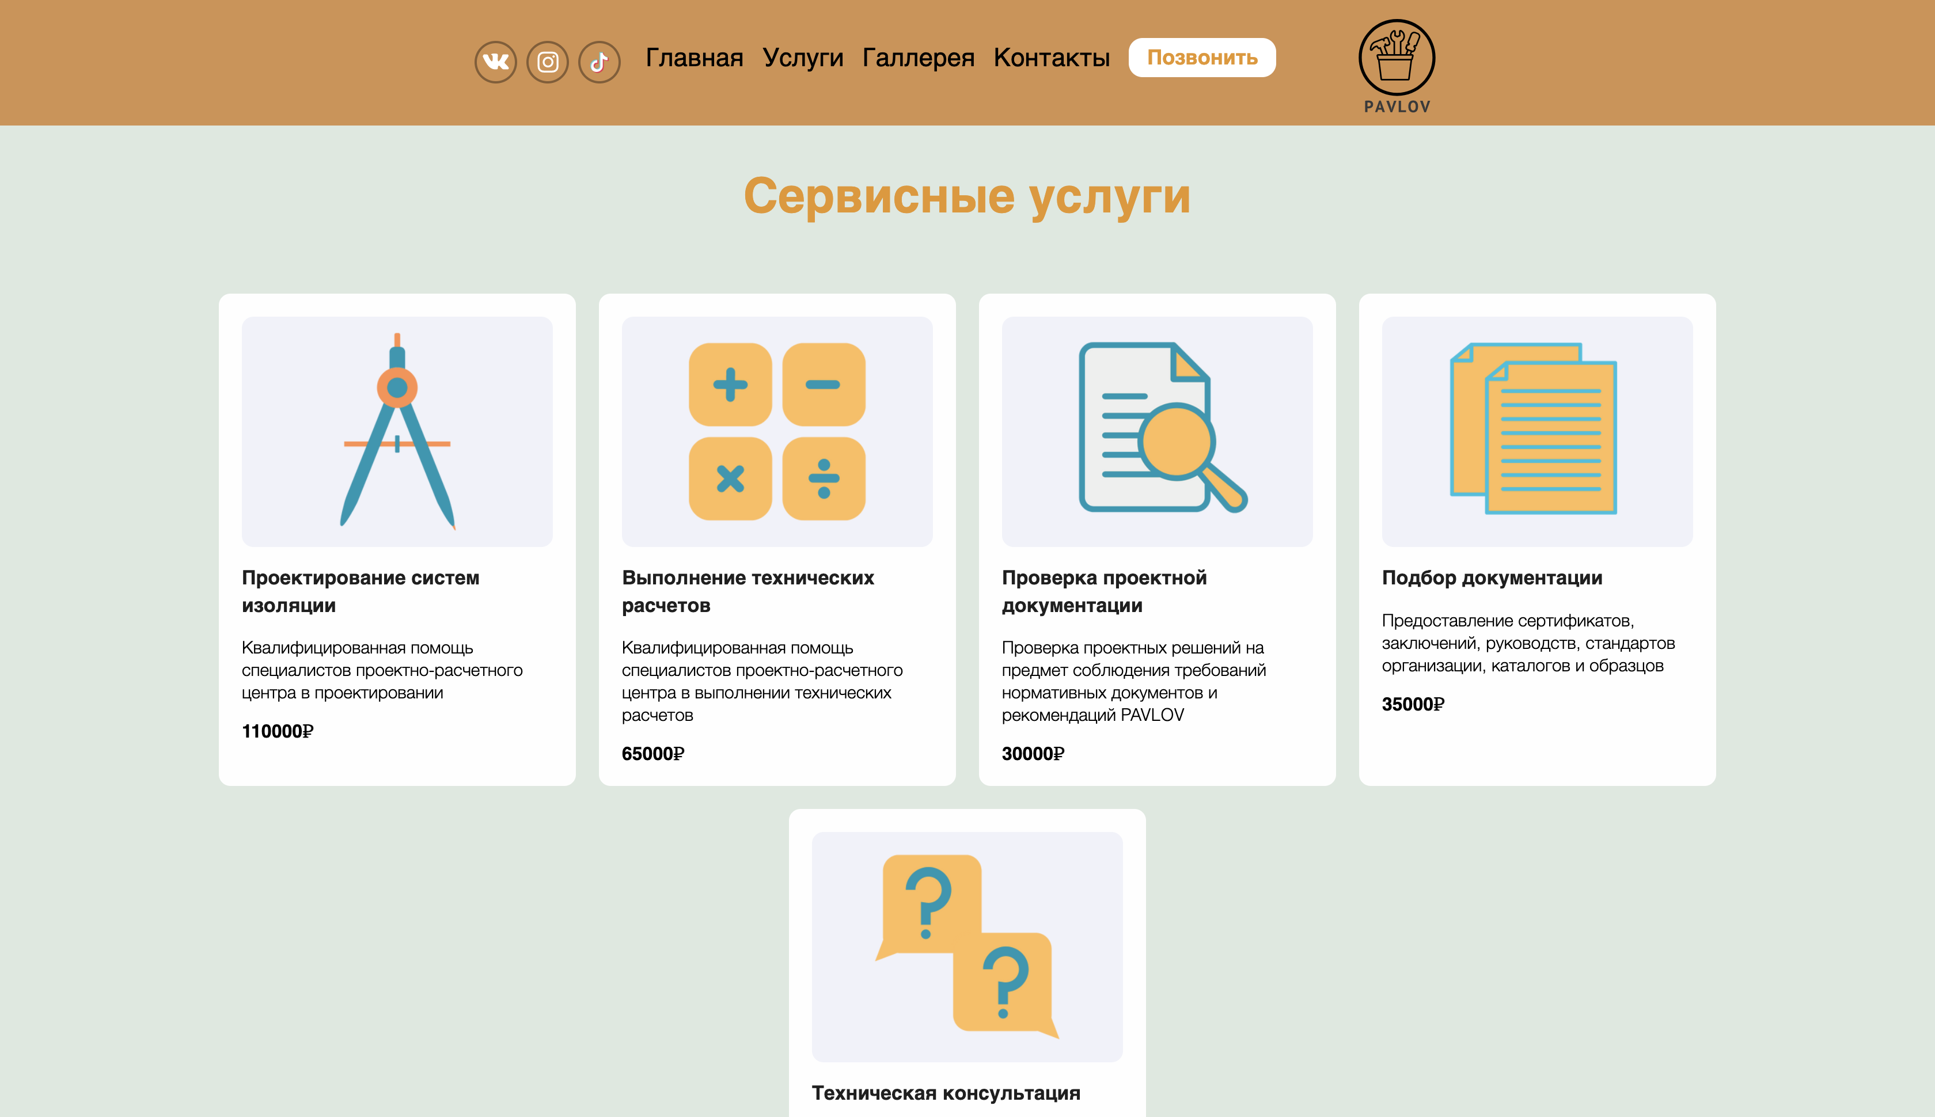Click the price 35000₽

[1413, 704]
